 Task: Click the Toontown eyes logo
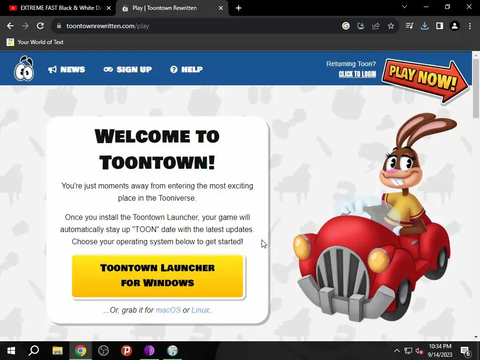point(24,68)
